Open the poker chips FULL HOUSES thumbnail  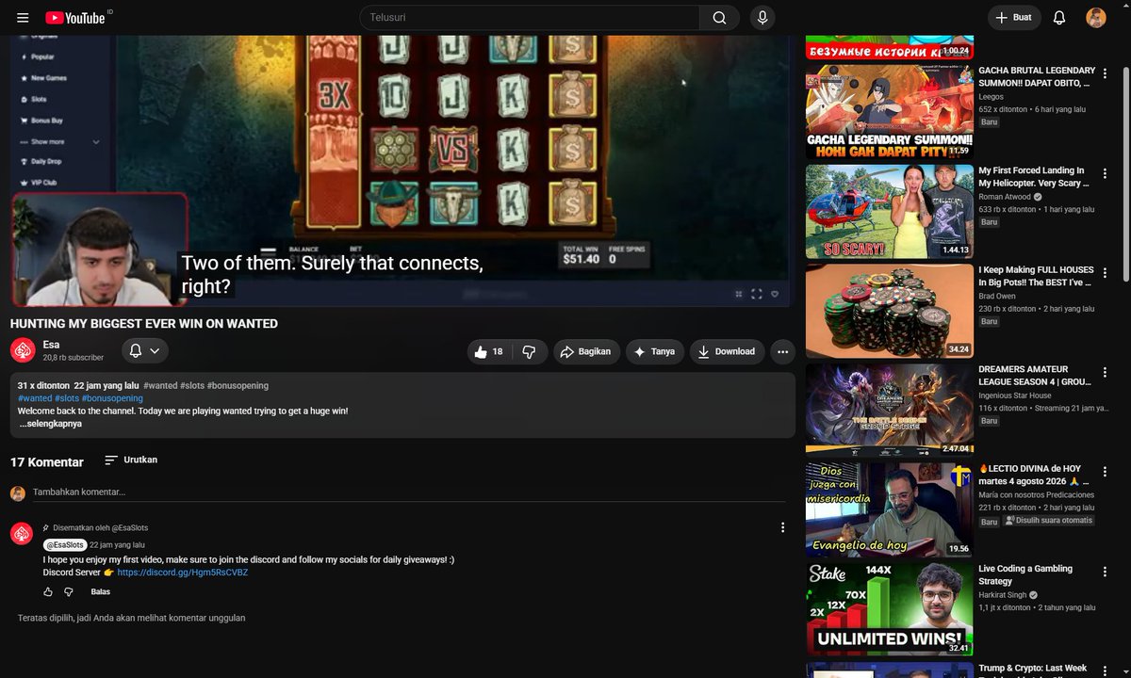click(x=890, y=311)
